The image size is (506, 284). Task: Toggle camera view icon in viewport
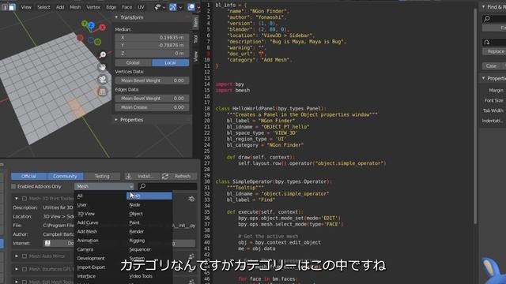click(103, 79)
